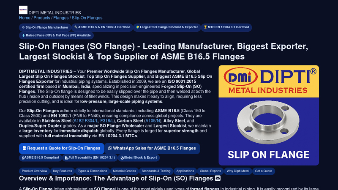The image size is (338, 190).
Task: Follow the A182 F304/L material link
Action: click(86, 121)
